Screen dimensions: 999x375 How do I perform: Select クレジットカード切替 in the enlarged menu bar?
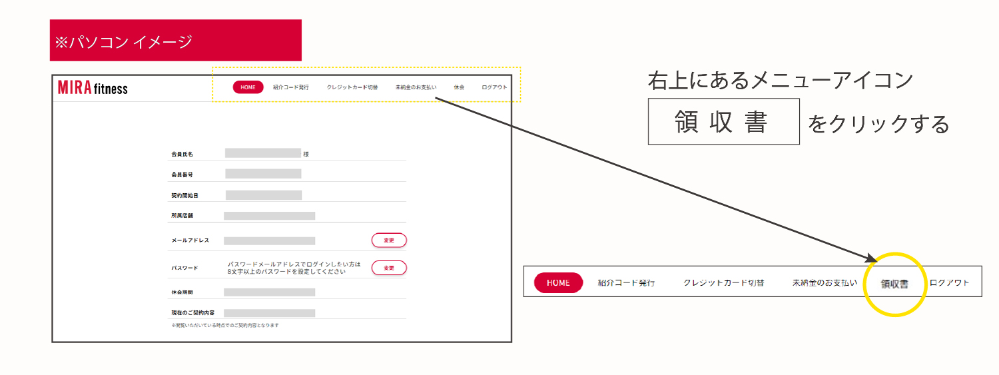point(723,282)
